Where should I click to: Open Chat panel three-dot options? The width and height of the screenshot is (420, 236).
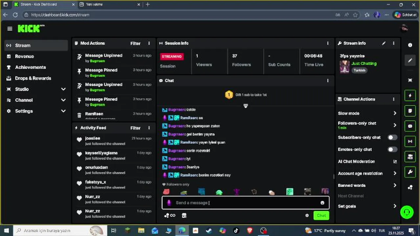[x=328, y=81]
